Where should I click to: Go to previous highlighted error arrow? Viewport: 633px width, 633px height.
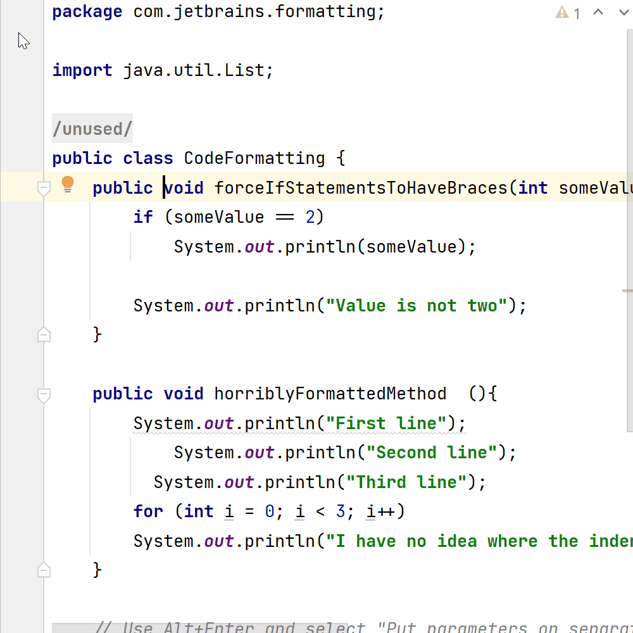598,12
